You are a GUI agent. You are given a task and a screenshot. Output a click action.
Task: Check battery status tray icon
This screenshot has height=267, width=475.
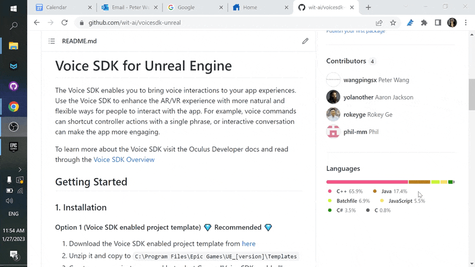[9, 190]
